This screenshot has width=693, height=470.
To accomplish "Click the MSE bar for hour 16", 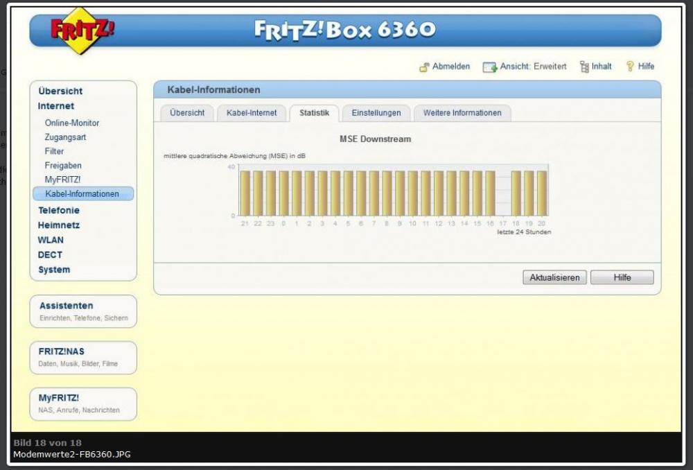I will (490, 193).
